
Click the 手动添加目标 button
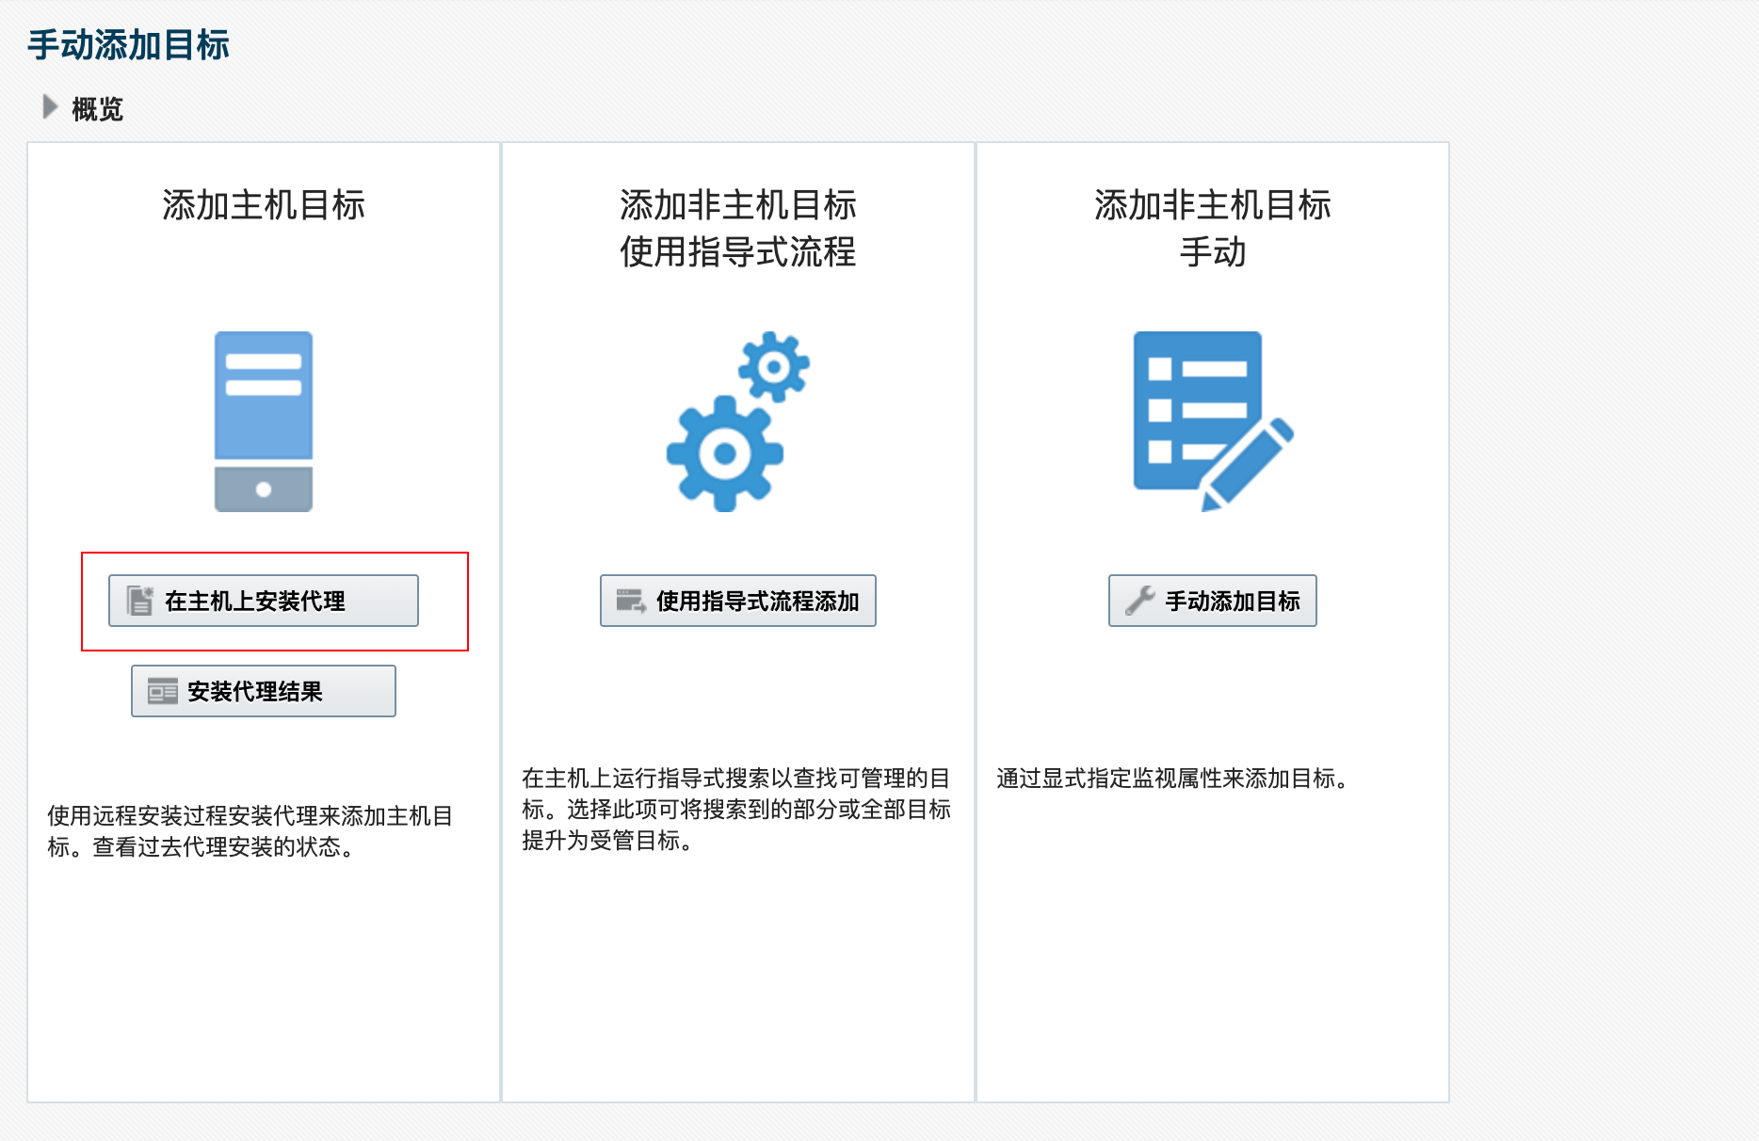pyautogui.click(x=1212, y=600)
